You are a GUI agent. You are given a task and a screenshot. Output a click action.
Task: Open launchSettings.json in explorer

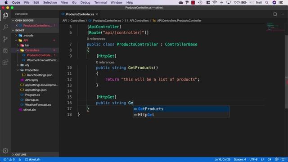tap(40, 75)
